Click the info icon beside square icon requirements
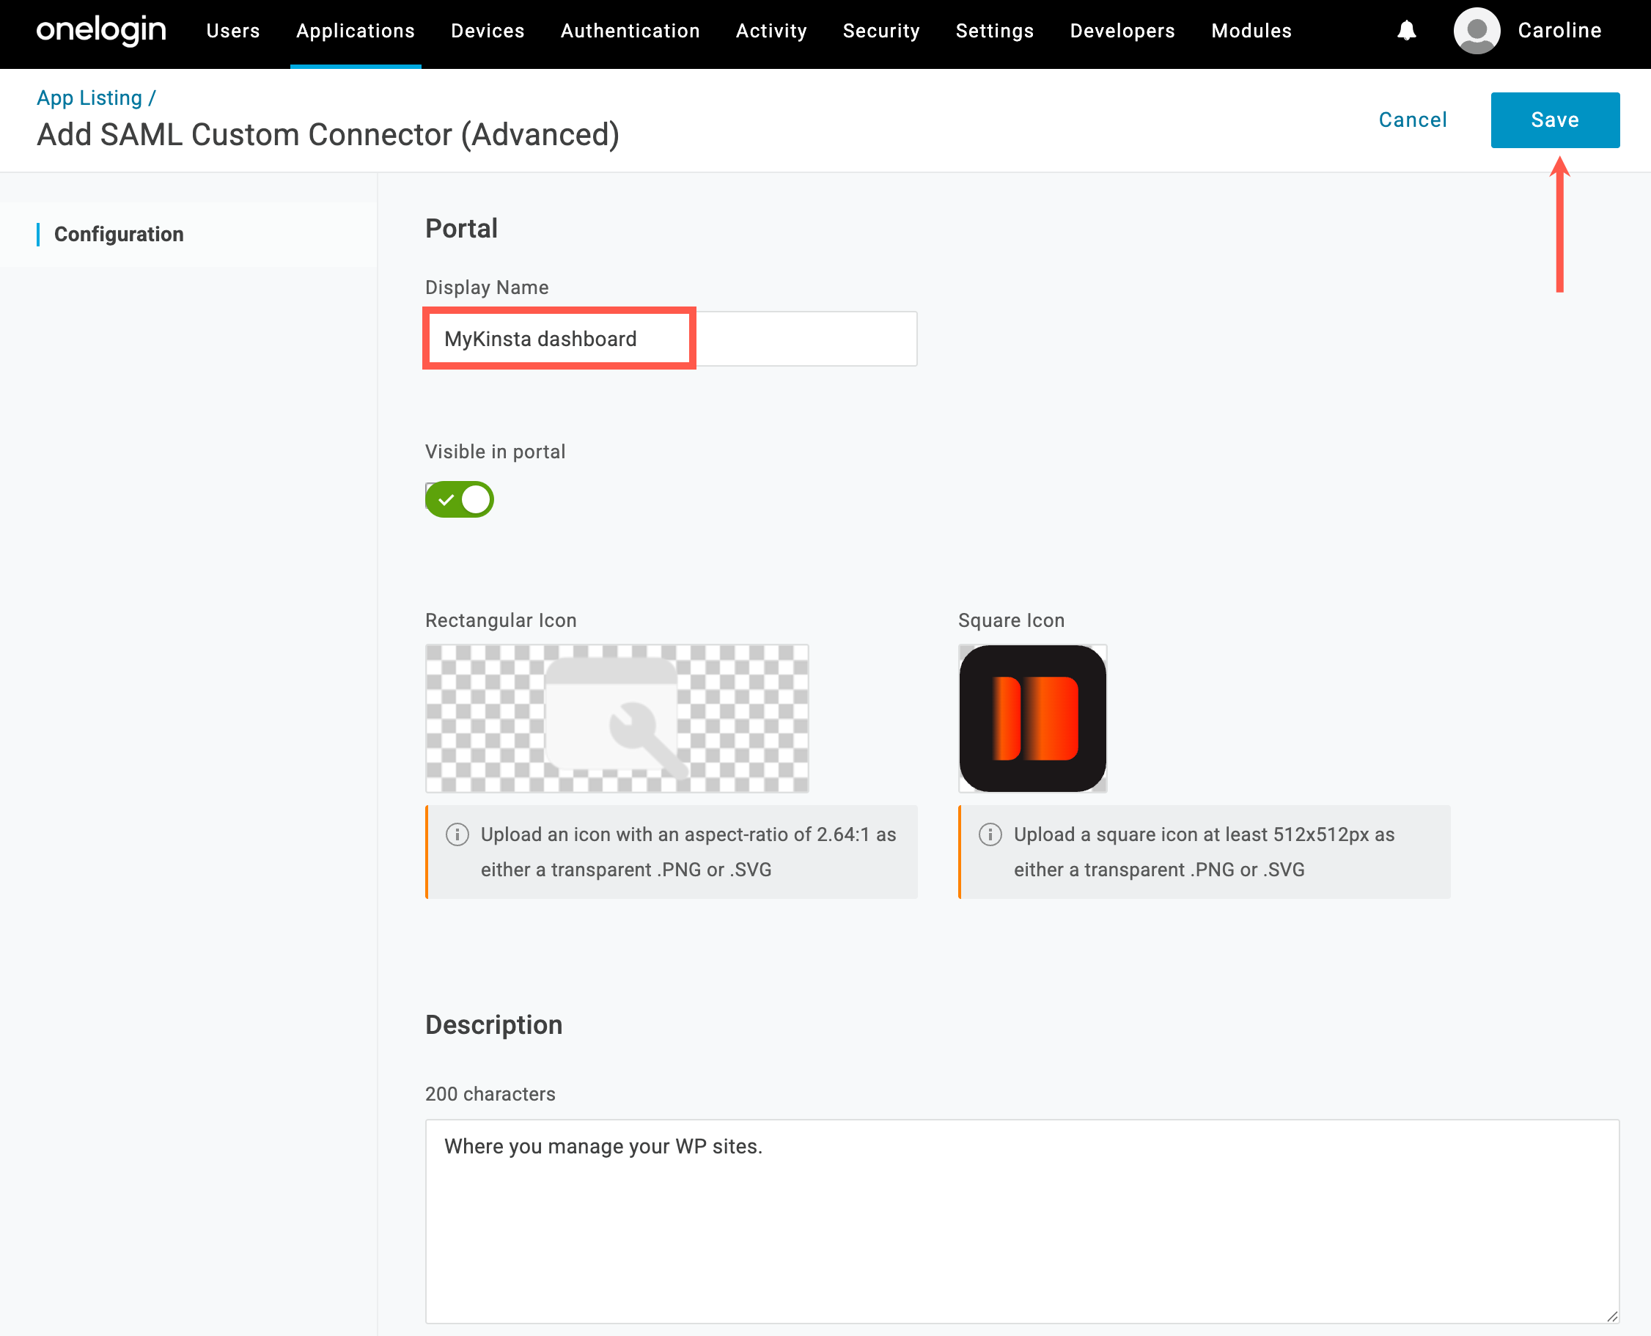The image size is (1651, 1336). coord(990,834)
